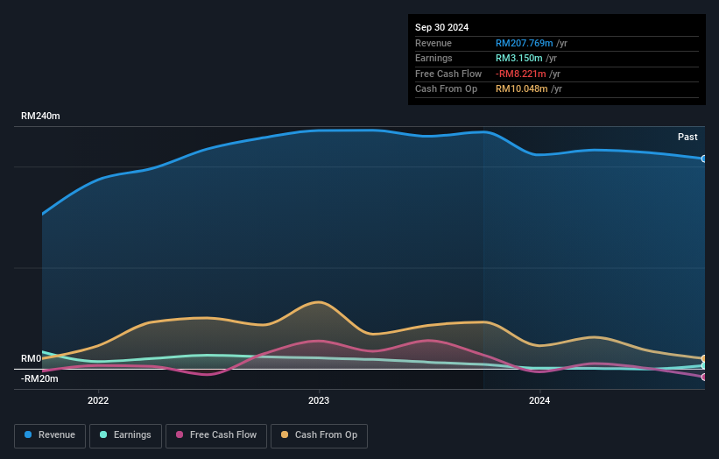Viewport: 719px width, 459px height.
Task: Click the 2023 x-axis label
Action: point(319,400)
